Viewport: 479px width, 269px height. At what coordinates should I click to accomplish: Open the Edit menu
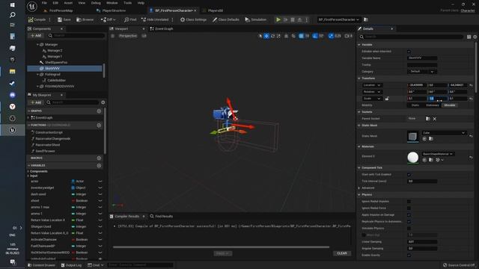pyautogui.click(x=55, y=3)
